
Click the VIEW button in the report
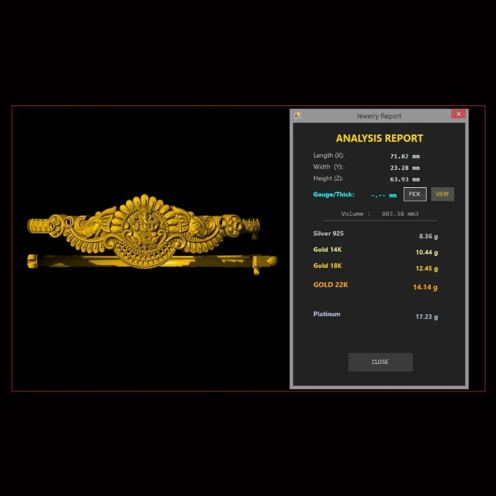click(x=442, y=194)
